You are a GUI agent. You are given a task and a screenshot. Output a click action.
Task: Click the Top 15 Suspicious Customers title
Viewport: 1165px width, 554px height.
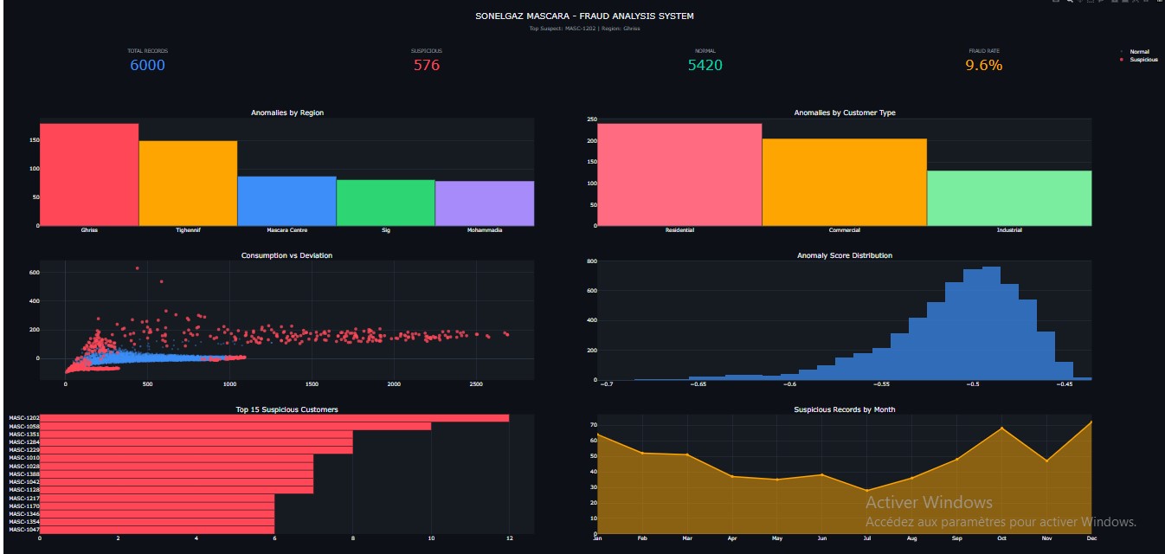point(287,409)
